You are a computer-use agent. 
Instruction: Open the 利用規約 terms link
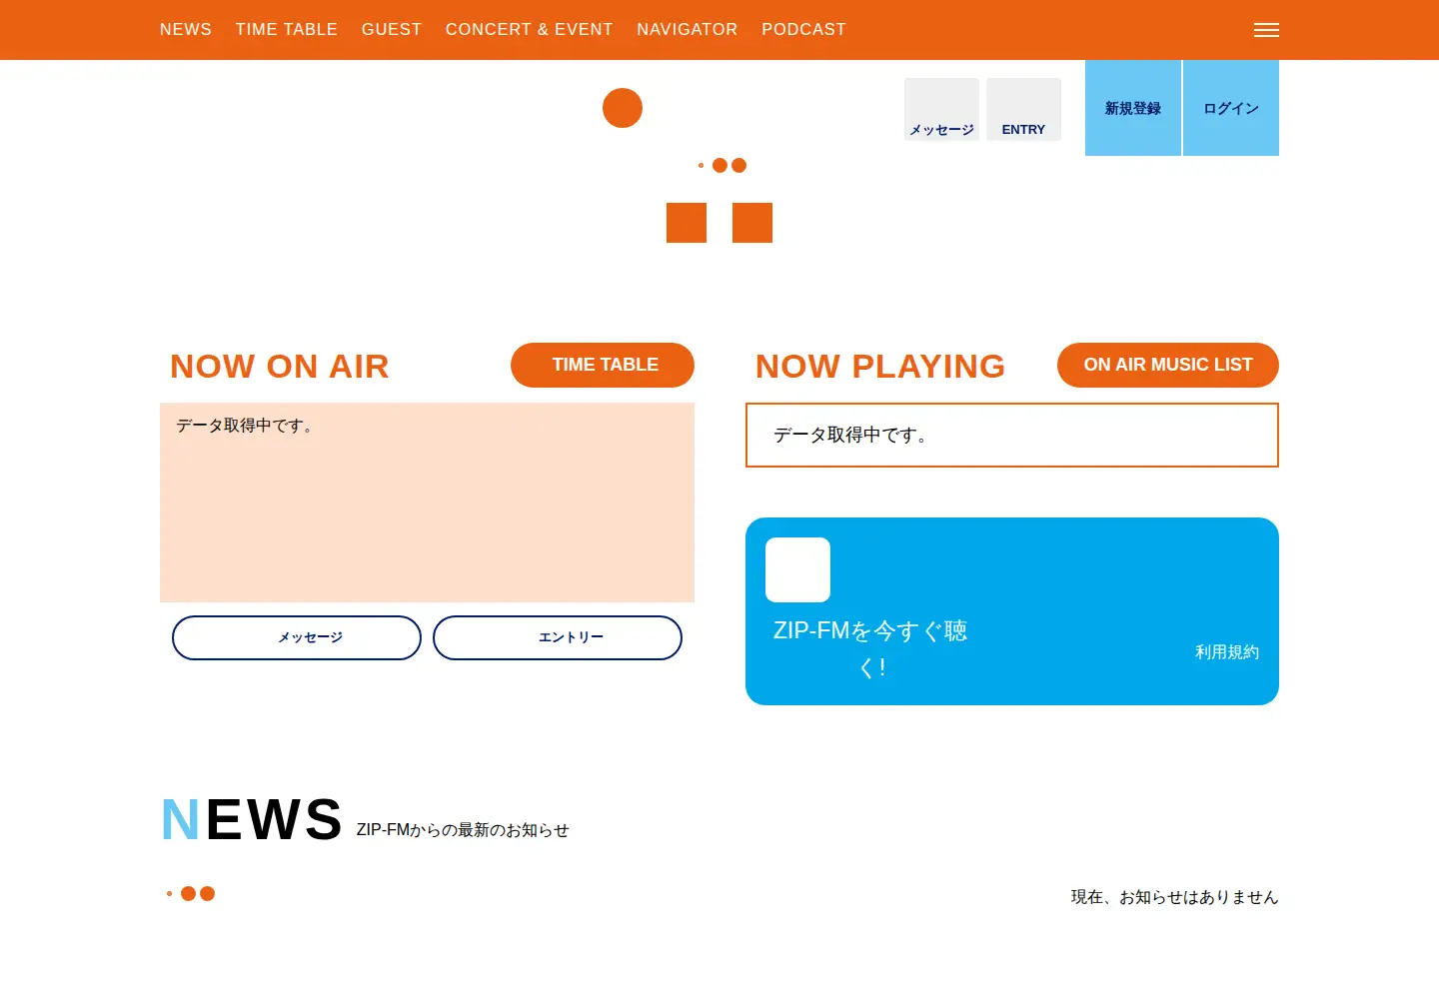[x=1227, y=651]
